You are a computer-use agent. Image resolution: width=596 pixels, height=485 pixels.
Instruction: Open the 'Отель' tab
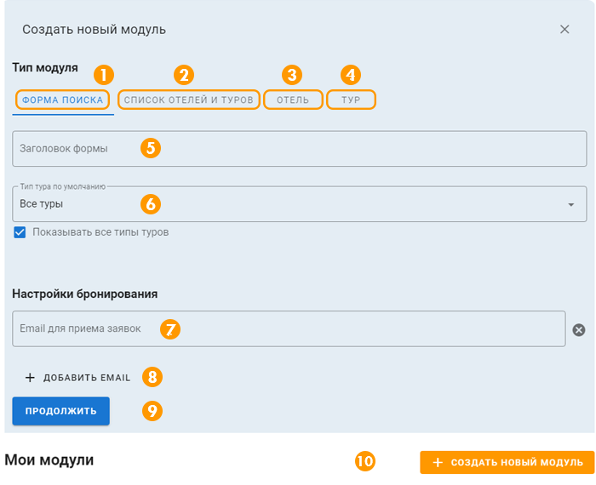point(293,100)
